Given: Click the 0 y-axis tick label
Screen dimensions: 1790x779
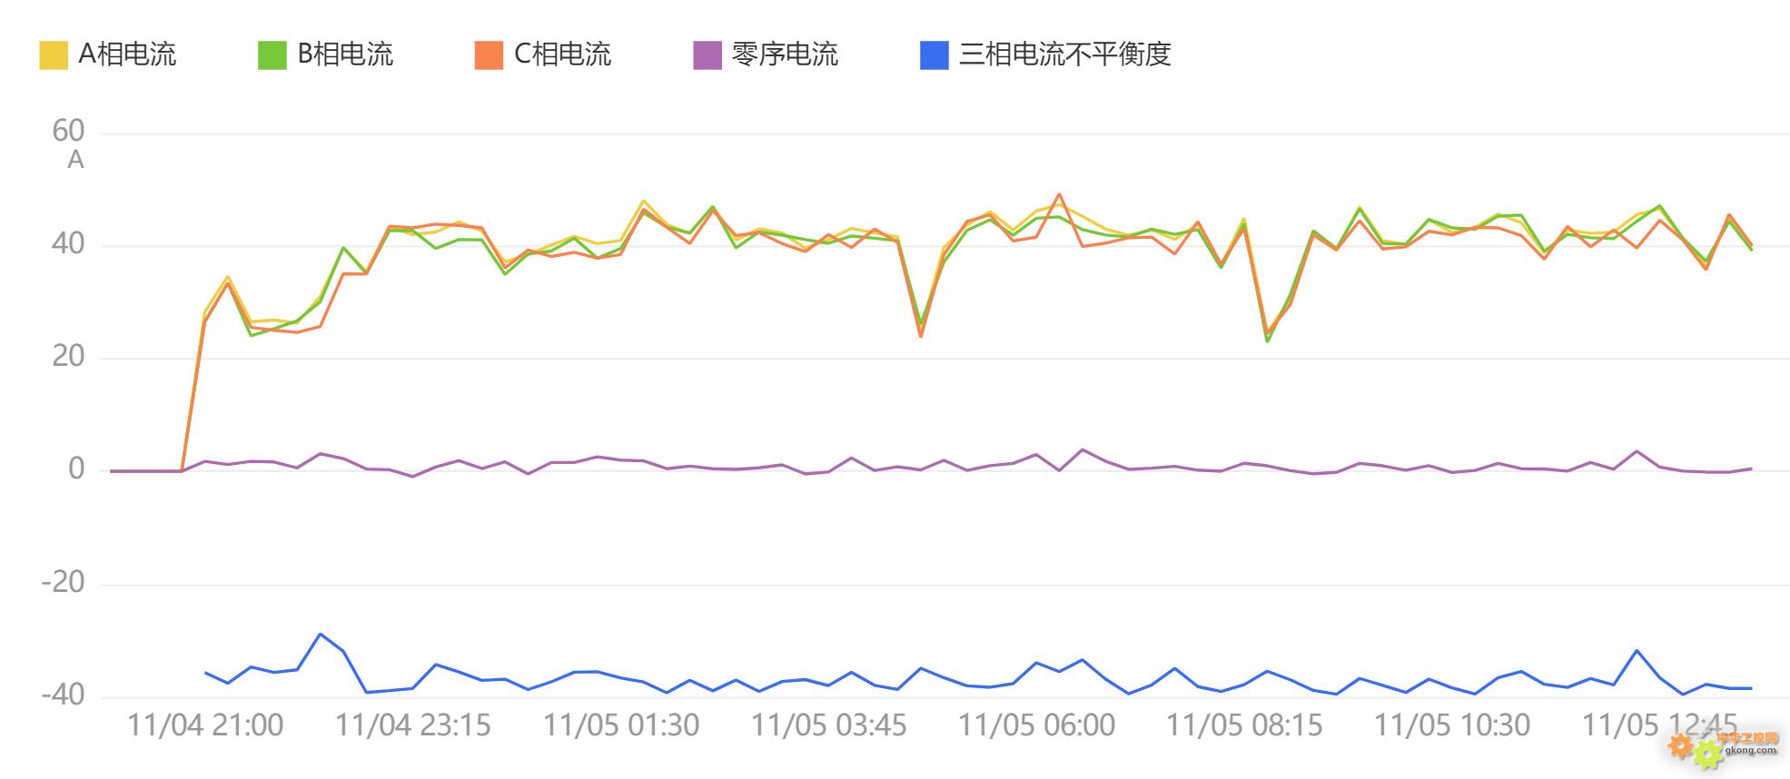Looking at the screenshot, I should click(76, 469).
